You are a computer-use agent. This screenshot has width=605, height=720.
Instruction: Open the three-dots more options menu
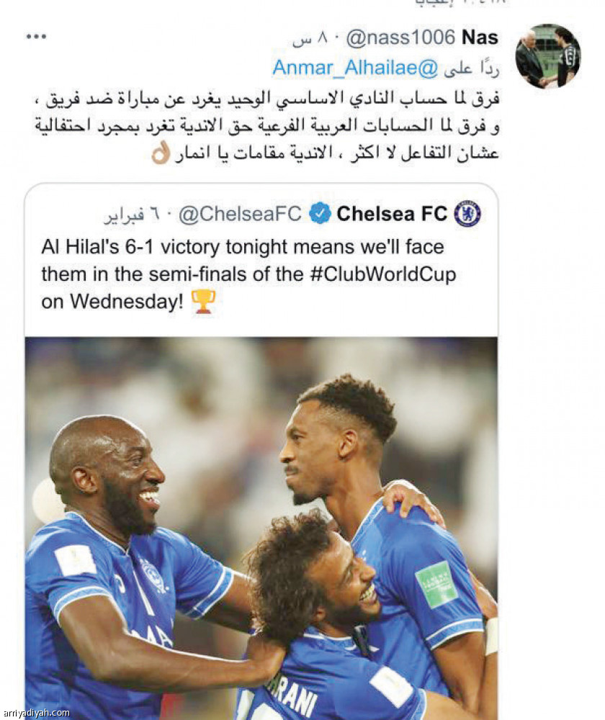(36, 37)
